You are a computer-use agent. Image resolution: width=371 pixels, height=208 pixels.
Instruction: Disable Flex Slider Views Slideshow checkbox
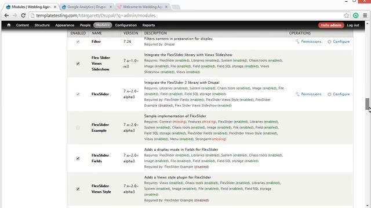pos(78,64)
